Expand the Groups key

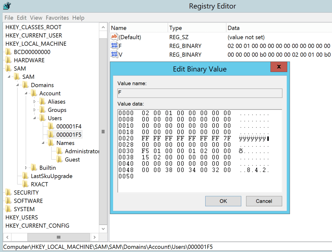point(35,110)
